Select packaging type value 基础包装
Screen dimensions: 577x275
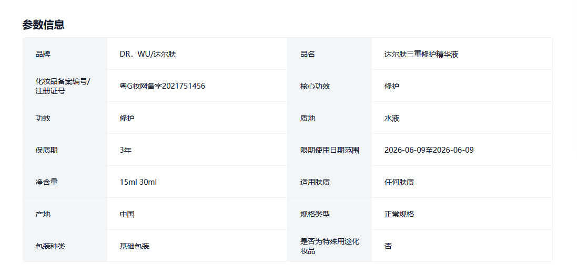(x=135, y=246)
